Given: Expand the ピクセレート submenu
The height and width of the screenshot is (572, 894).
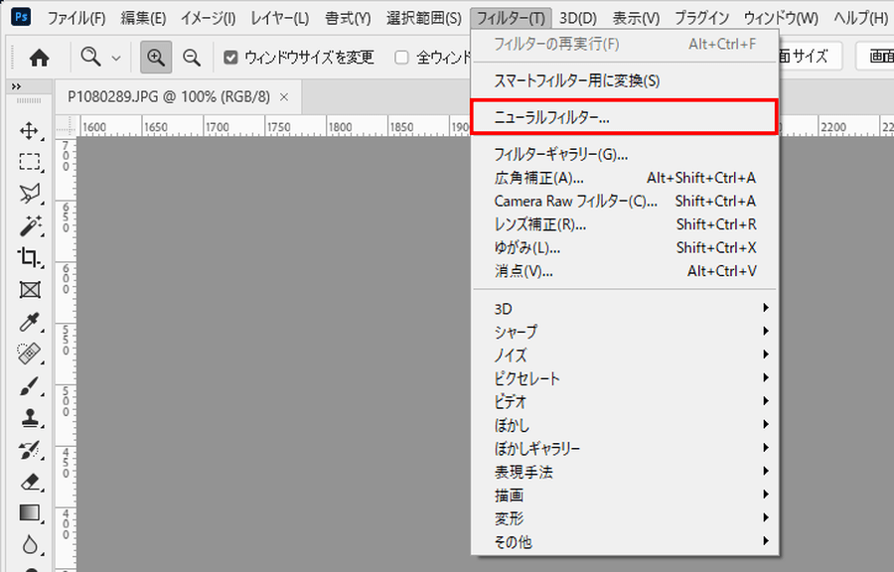Looking at the screenshot, I should [x=625, y=378].
